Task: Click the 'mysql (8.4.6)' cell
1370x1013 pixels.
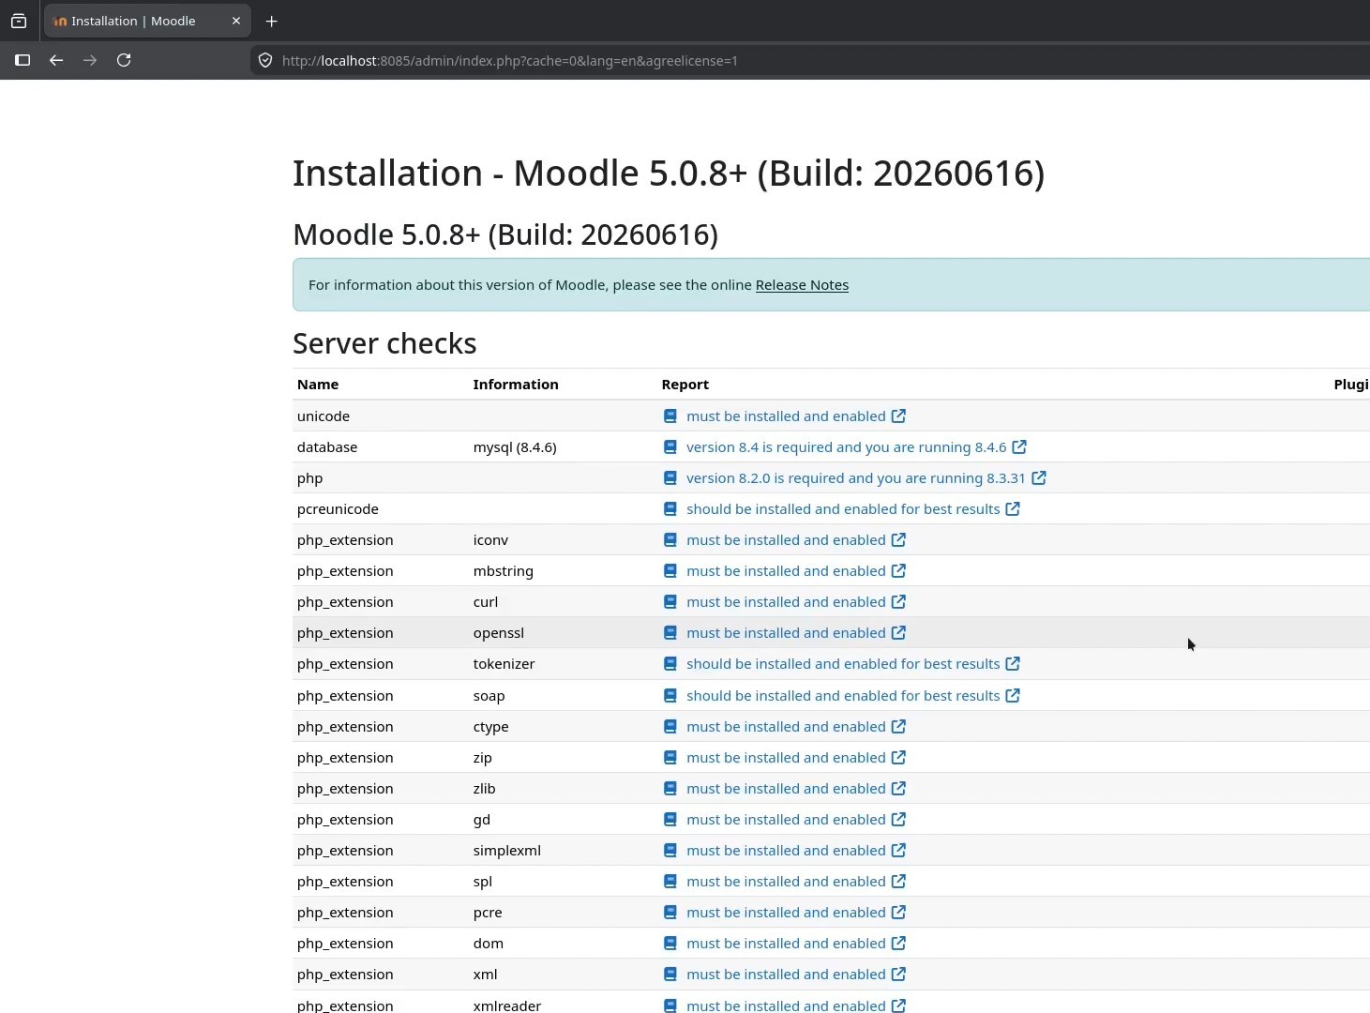Action: (515, 447)
